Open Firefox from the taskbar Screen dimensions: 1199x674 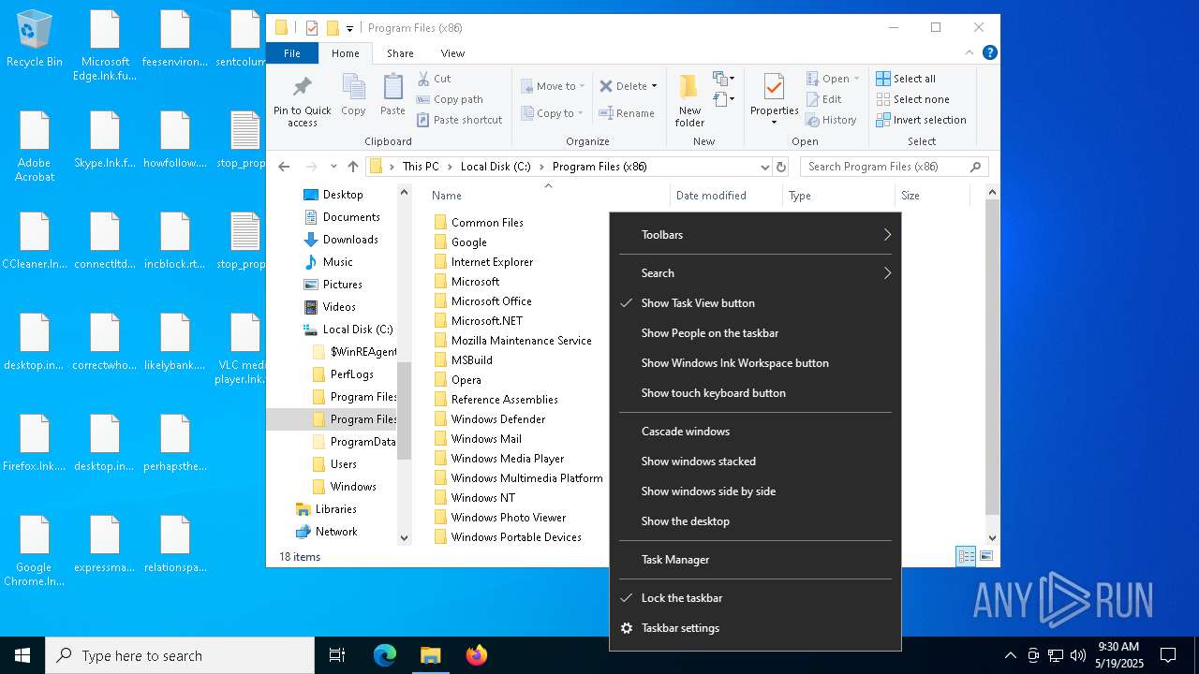click(477, 655)
